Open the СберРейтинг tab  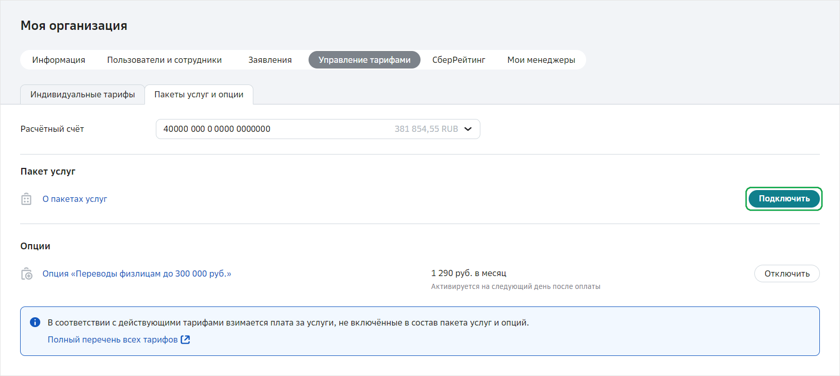458,60
